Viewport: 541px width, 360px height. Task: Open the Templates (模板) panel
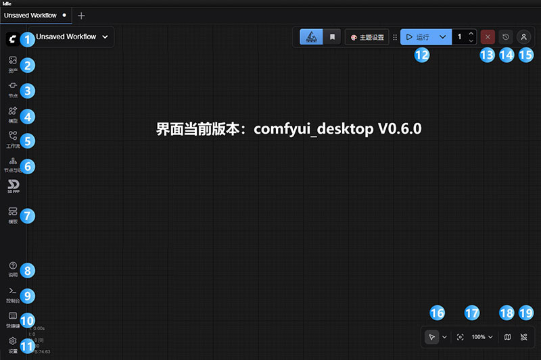click(x=12, y=214)
